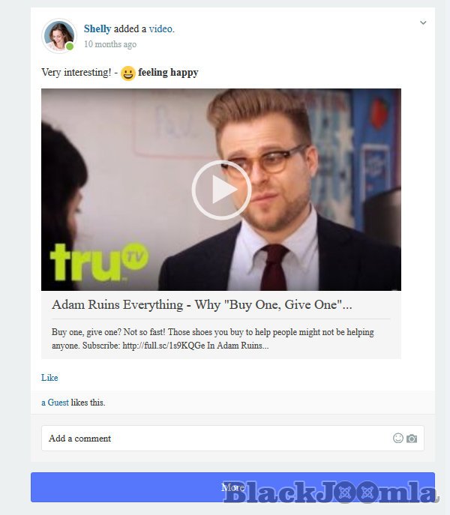Click the video description text
Viewport: 450px width, 515px height.
tap(213, 339)
